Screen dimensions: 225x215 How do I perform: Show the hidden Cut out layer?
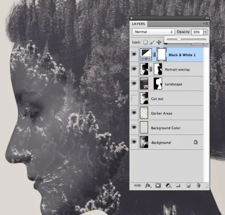(134, 98)
